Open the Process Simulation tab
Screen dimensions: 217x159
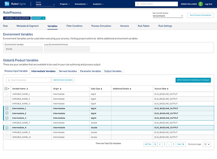point(101,26)
